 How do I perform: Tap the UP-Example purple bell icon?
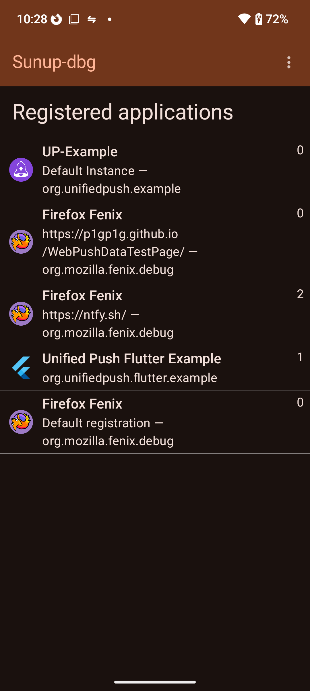click(x=21, y=170)
